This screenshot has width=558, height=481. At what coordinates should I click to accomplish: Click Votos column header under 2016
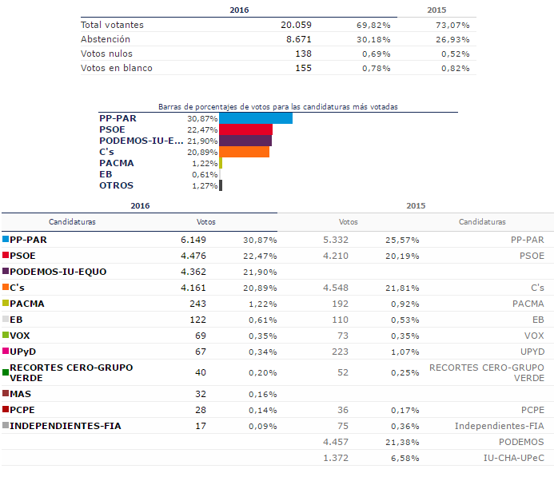(206, 222)
